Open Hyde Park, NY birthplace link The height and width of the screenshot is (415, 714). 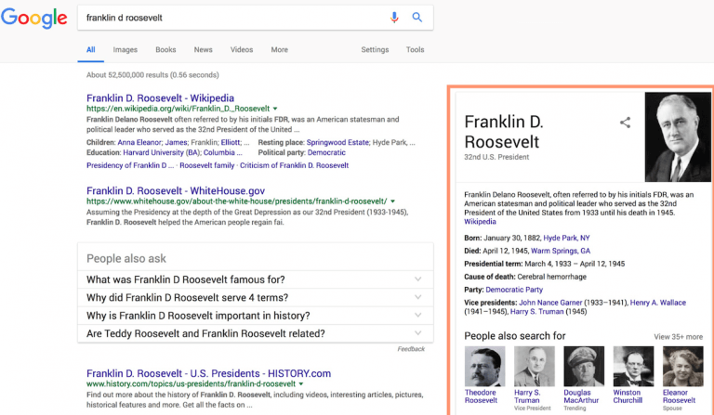[x=566, y=238]
